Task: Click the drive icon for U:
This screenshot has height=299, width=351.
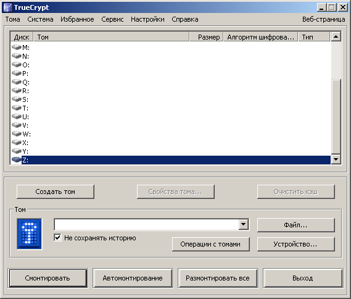Action: (x=16, y=116)
